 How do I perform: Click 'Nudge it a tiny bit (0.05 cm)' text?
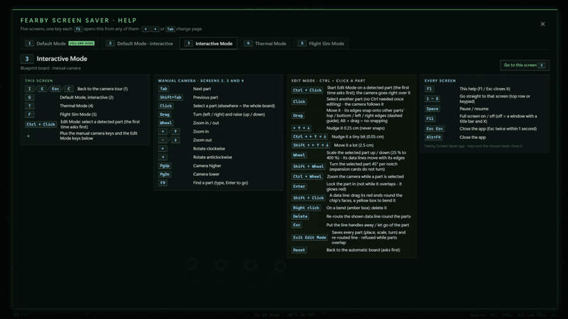point(358,137)
